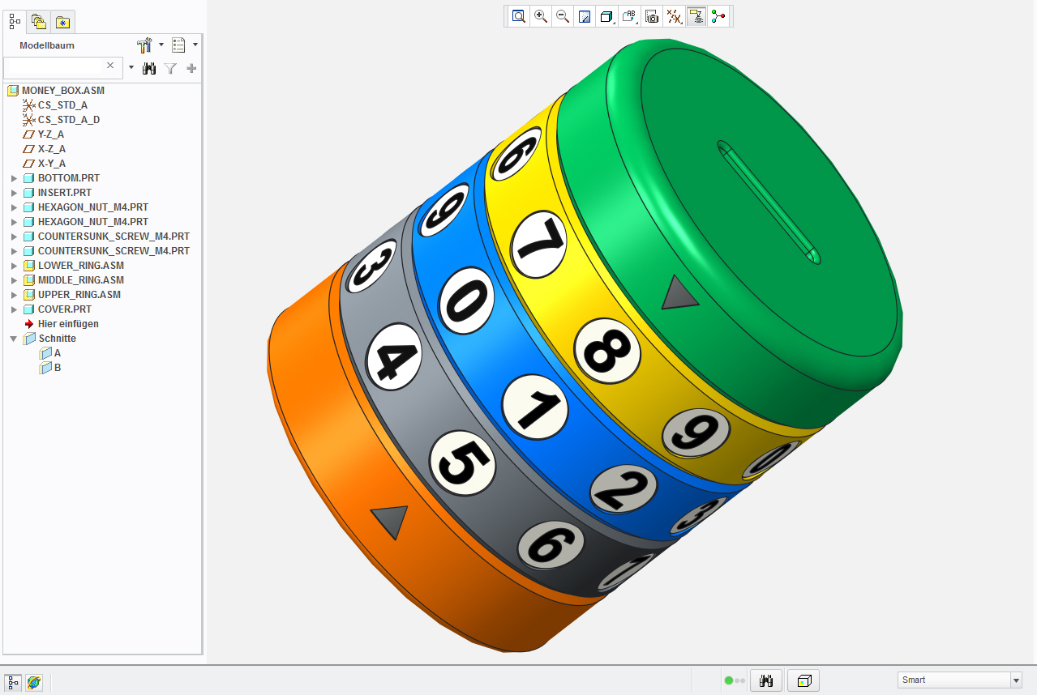Click the Zoom Out magnifier icon
Image resolution: width=1037 pixels, height=695 pixels.
coord(563,16)
